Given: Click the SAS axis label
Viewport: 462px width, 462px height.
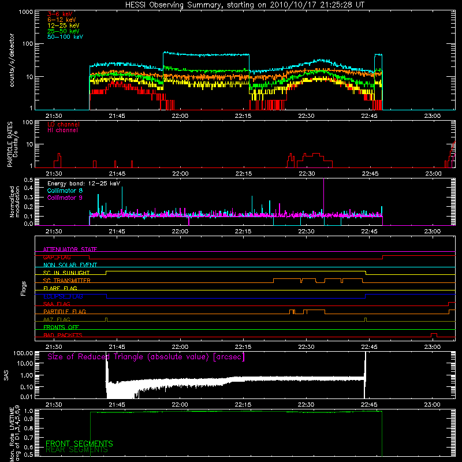Looking at the screenshot, I should (6, 375).
